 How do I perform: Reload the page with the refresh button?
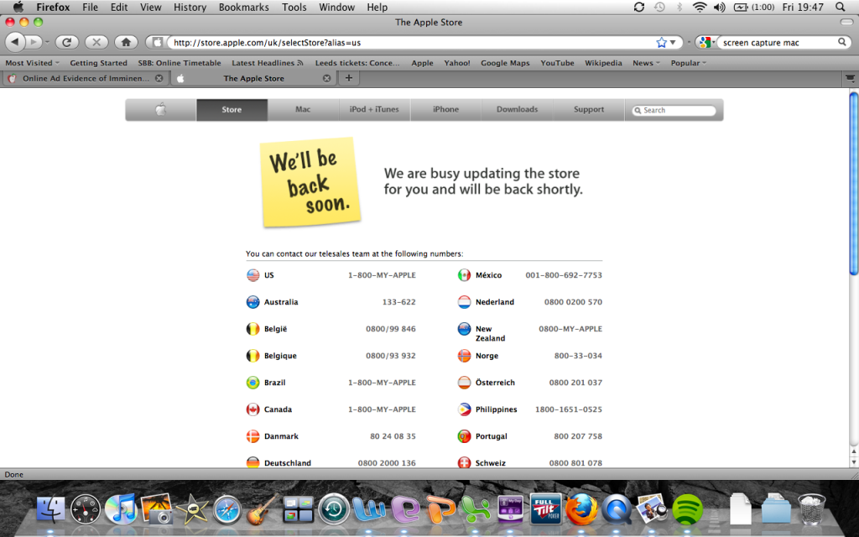67,42
